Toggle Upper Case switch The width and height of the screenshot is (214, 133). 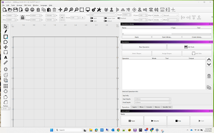tap(105, 18)
